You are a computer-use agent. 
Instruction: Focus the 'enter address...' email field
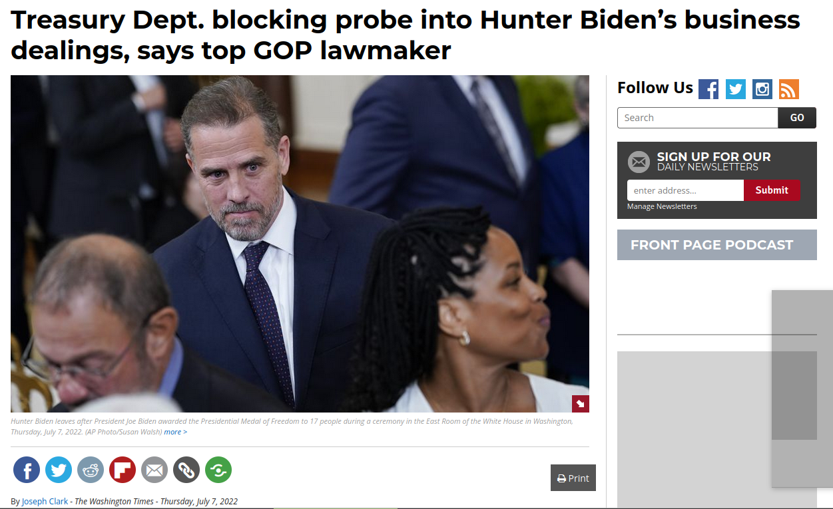coord(685,190)
